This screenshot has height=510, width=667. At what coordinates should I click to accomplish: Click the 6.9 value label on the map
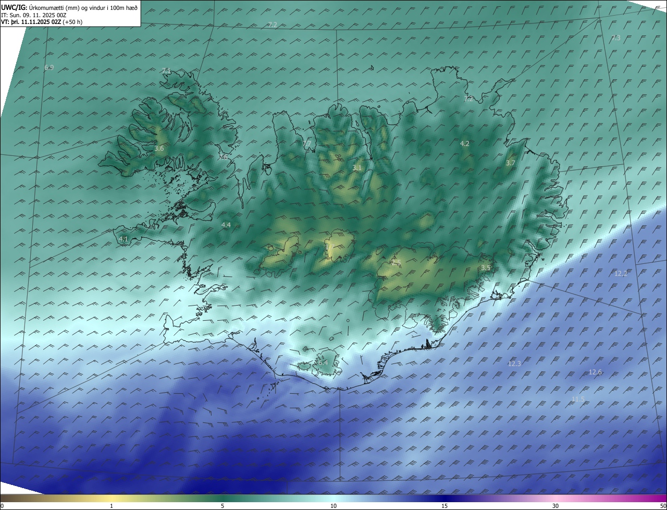tap(49, 67)
